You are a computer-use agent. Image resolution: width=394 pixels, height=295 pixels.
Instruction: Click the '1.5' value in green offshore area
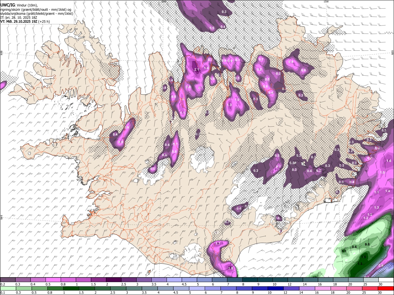coord(364,257)
